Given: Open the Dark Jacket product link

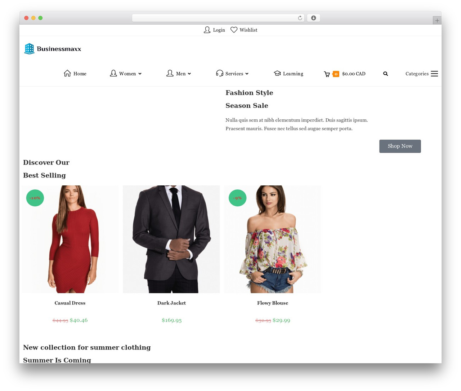Looking at the screenshot, I should click(171, 303).
